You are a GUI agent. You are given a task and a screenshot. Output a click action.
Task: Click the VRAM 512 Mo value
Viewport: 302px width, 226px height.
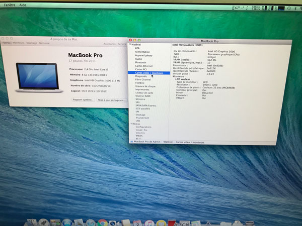(x=212, y=60)
